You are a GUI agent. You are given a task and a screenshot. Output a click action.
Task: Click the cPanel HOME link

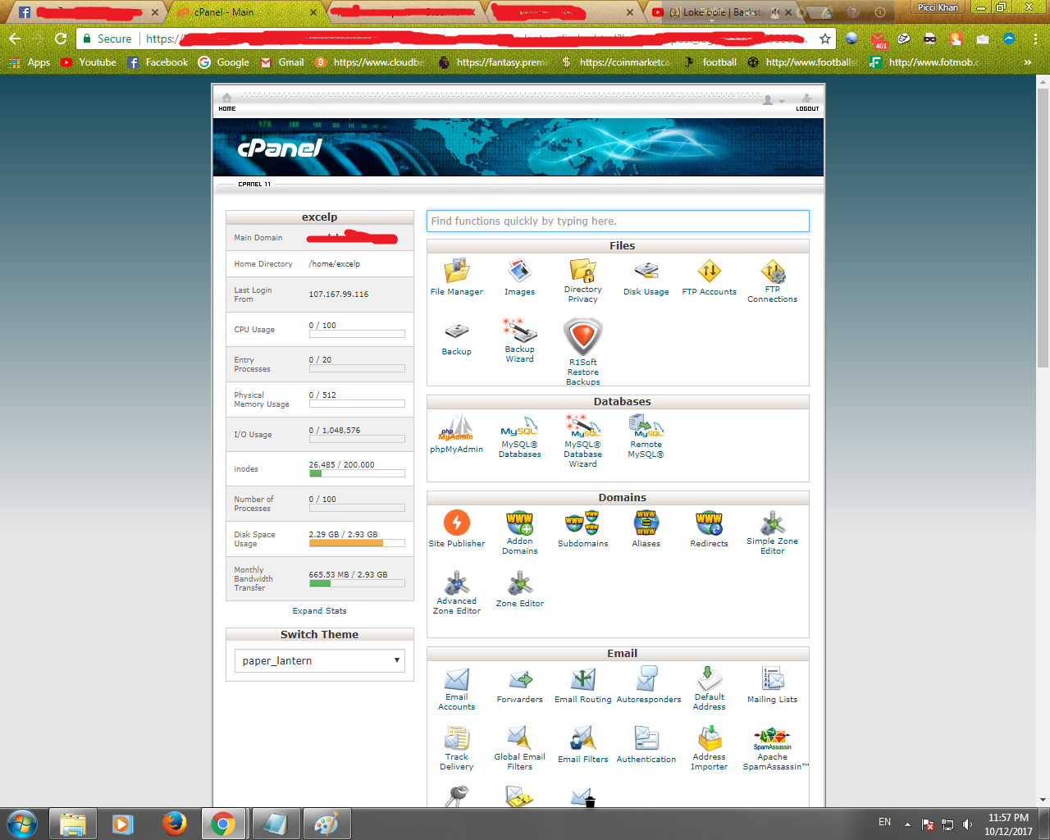click(227, 103)
